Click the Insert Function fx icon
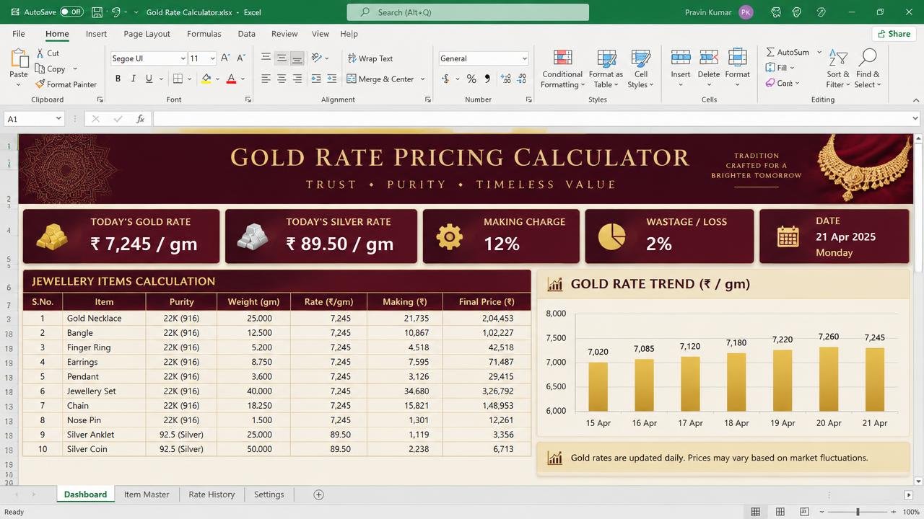This screenshot has height=519, width=924. (x=140, y=119)
